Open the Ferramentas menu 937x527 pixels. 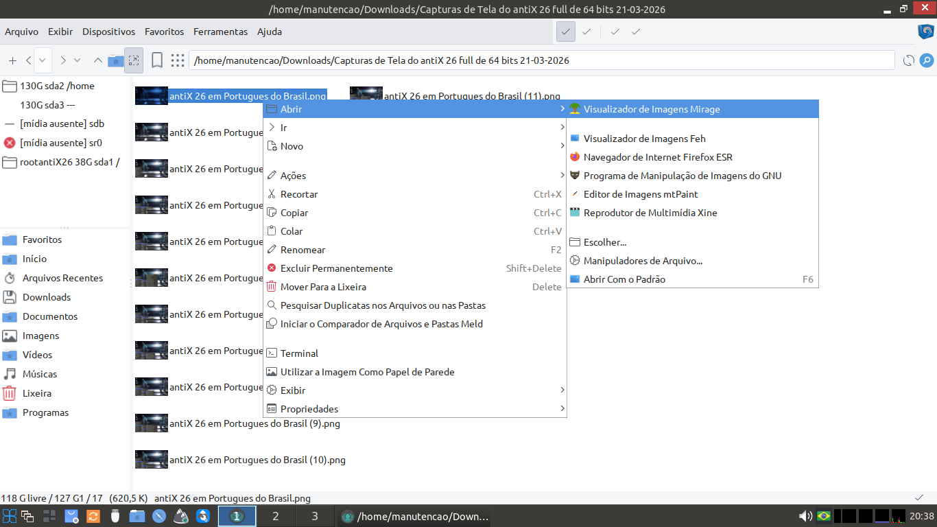pos(220,32)
